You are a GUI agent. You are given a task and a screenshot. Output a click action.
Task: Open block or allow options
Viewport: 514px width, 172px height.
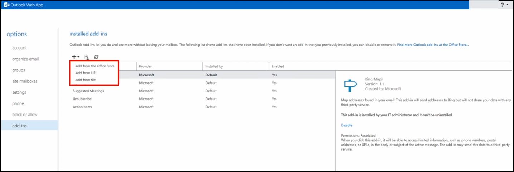pyautogui.click(x=25, y=115)
